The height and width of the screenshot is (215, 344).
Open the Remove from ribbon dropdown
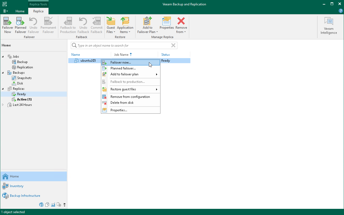(x=181, y=25)
